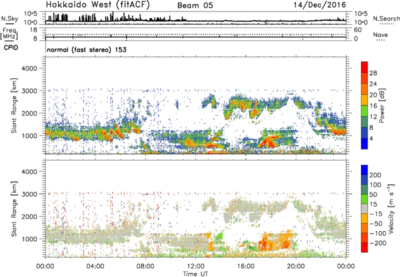Screen dimensions: 400x277
Task: Click the Power colorbar red segment
Action: pos(364,67)
